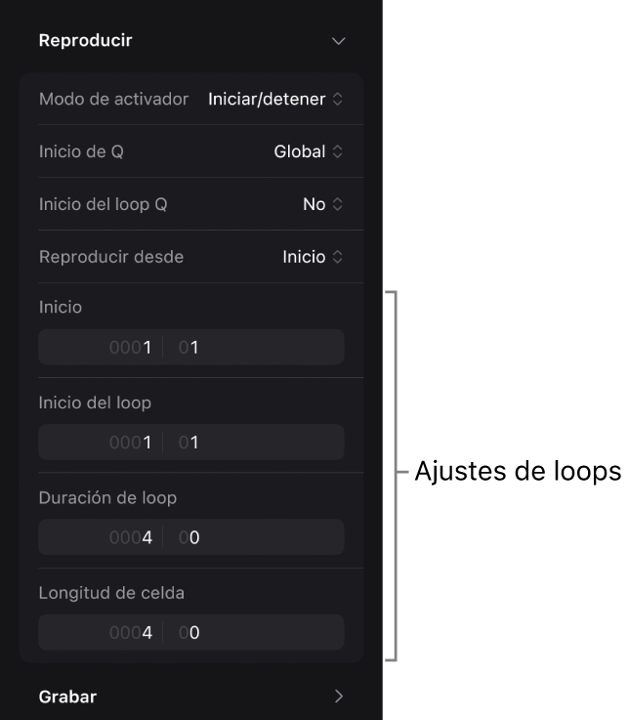Click the Longitud de celda bar value

tap(131, 632)
